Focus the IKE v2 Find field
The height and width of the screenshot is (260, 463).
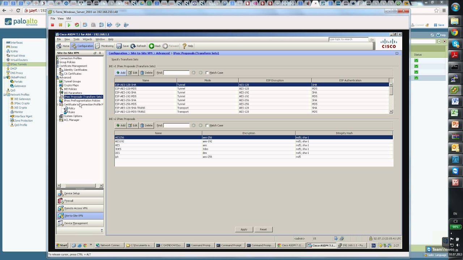(176, 125)
